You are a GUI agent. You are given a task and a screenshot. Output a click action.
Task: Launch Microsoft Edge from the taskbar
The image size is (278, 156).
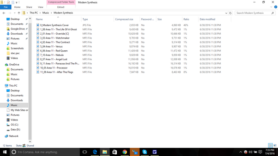point(95,152)
